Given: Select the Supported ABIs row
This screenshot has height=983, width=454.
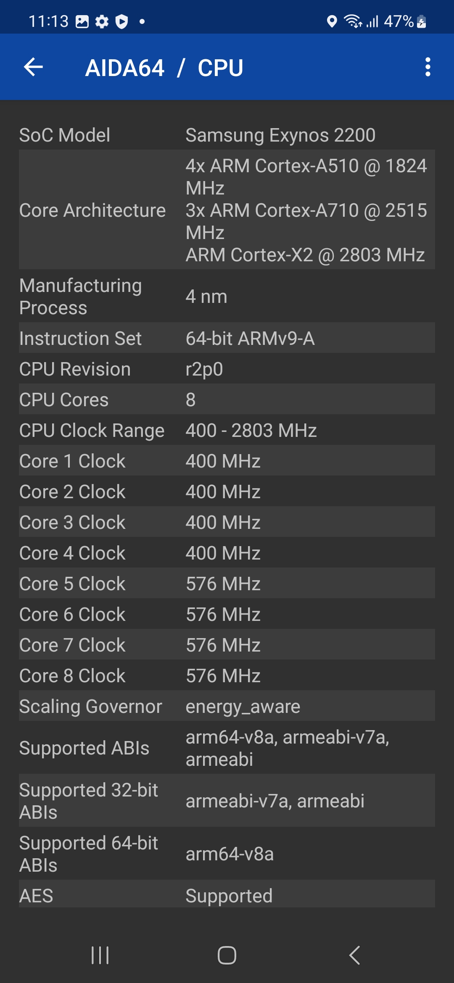Looking at the screenshot, I should (x=227, y=748).
